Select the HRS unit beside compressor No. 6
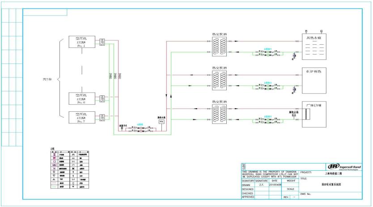 102,98
